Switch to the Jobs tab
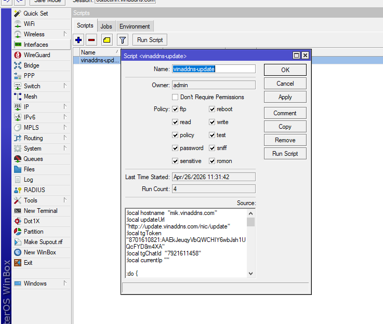The image size is (383, 324). [106, 26]
